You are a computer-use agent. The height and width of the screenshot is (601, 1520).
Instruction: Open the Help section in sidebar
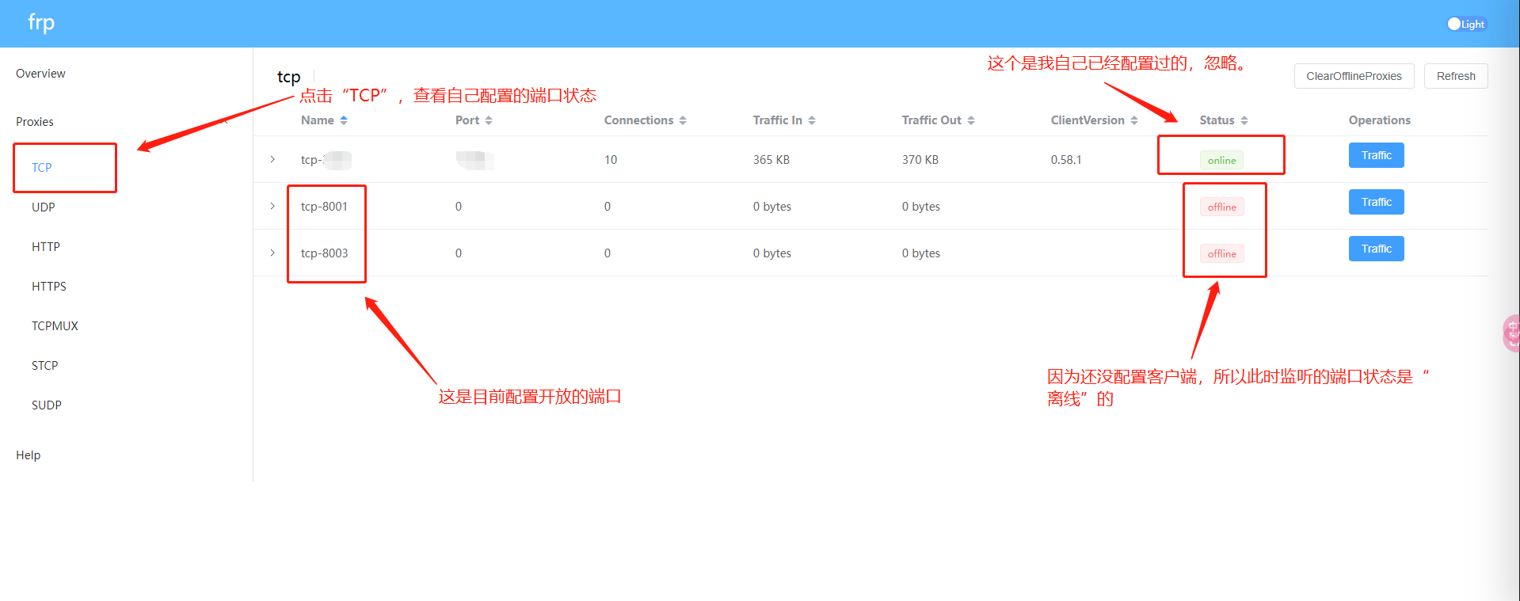[x=29, y=455]
